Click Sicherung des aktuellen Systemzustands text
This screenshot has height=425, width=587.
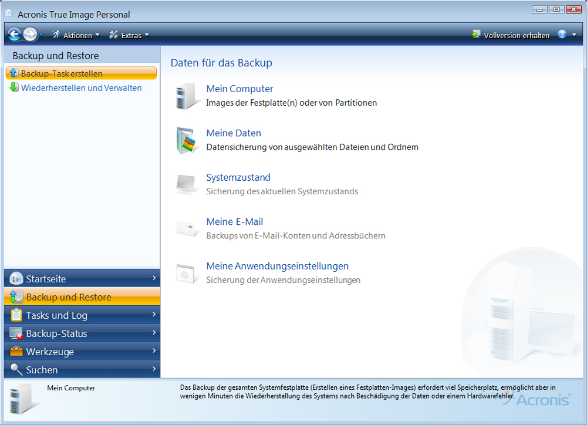[x=282, y=192]
